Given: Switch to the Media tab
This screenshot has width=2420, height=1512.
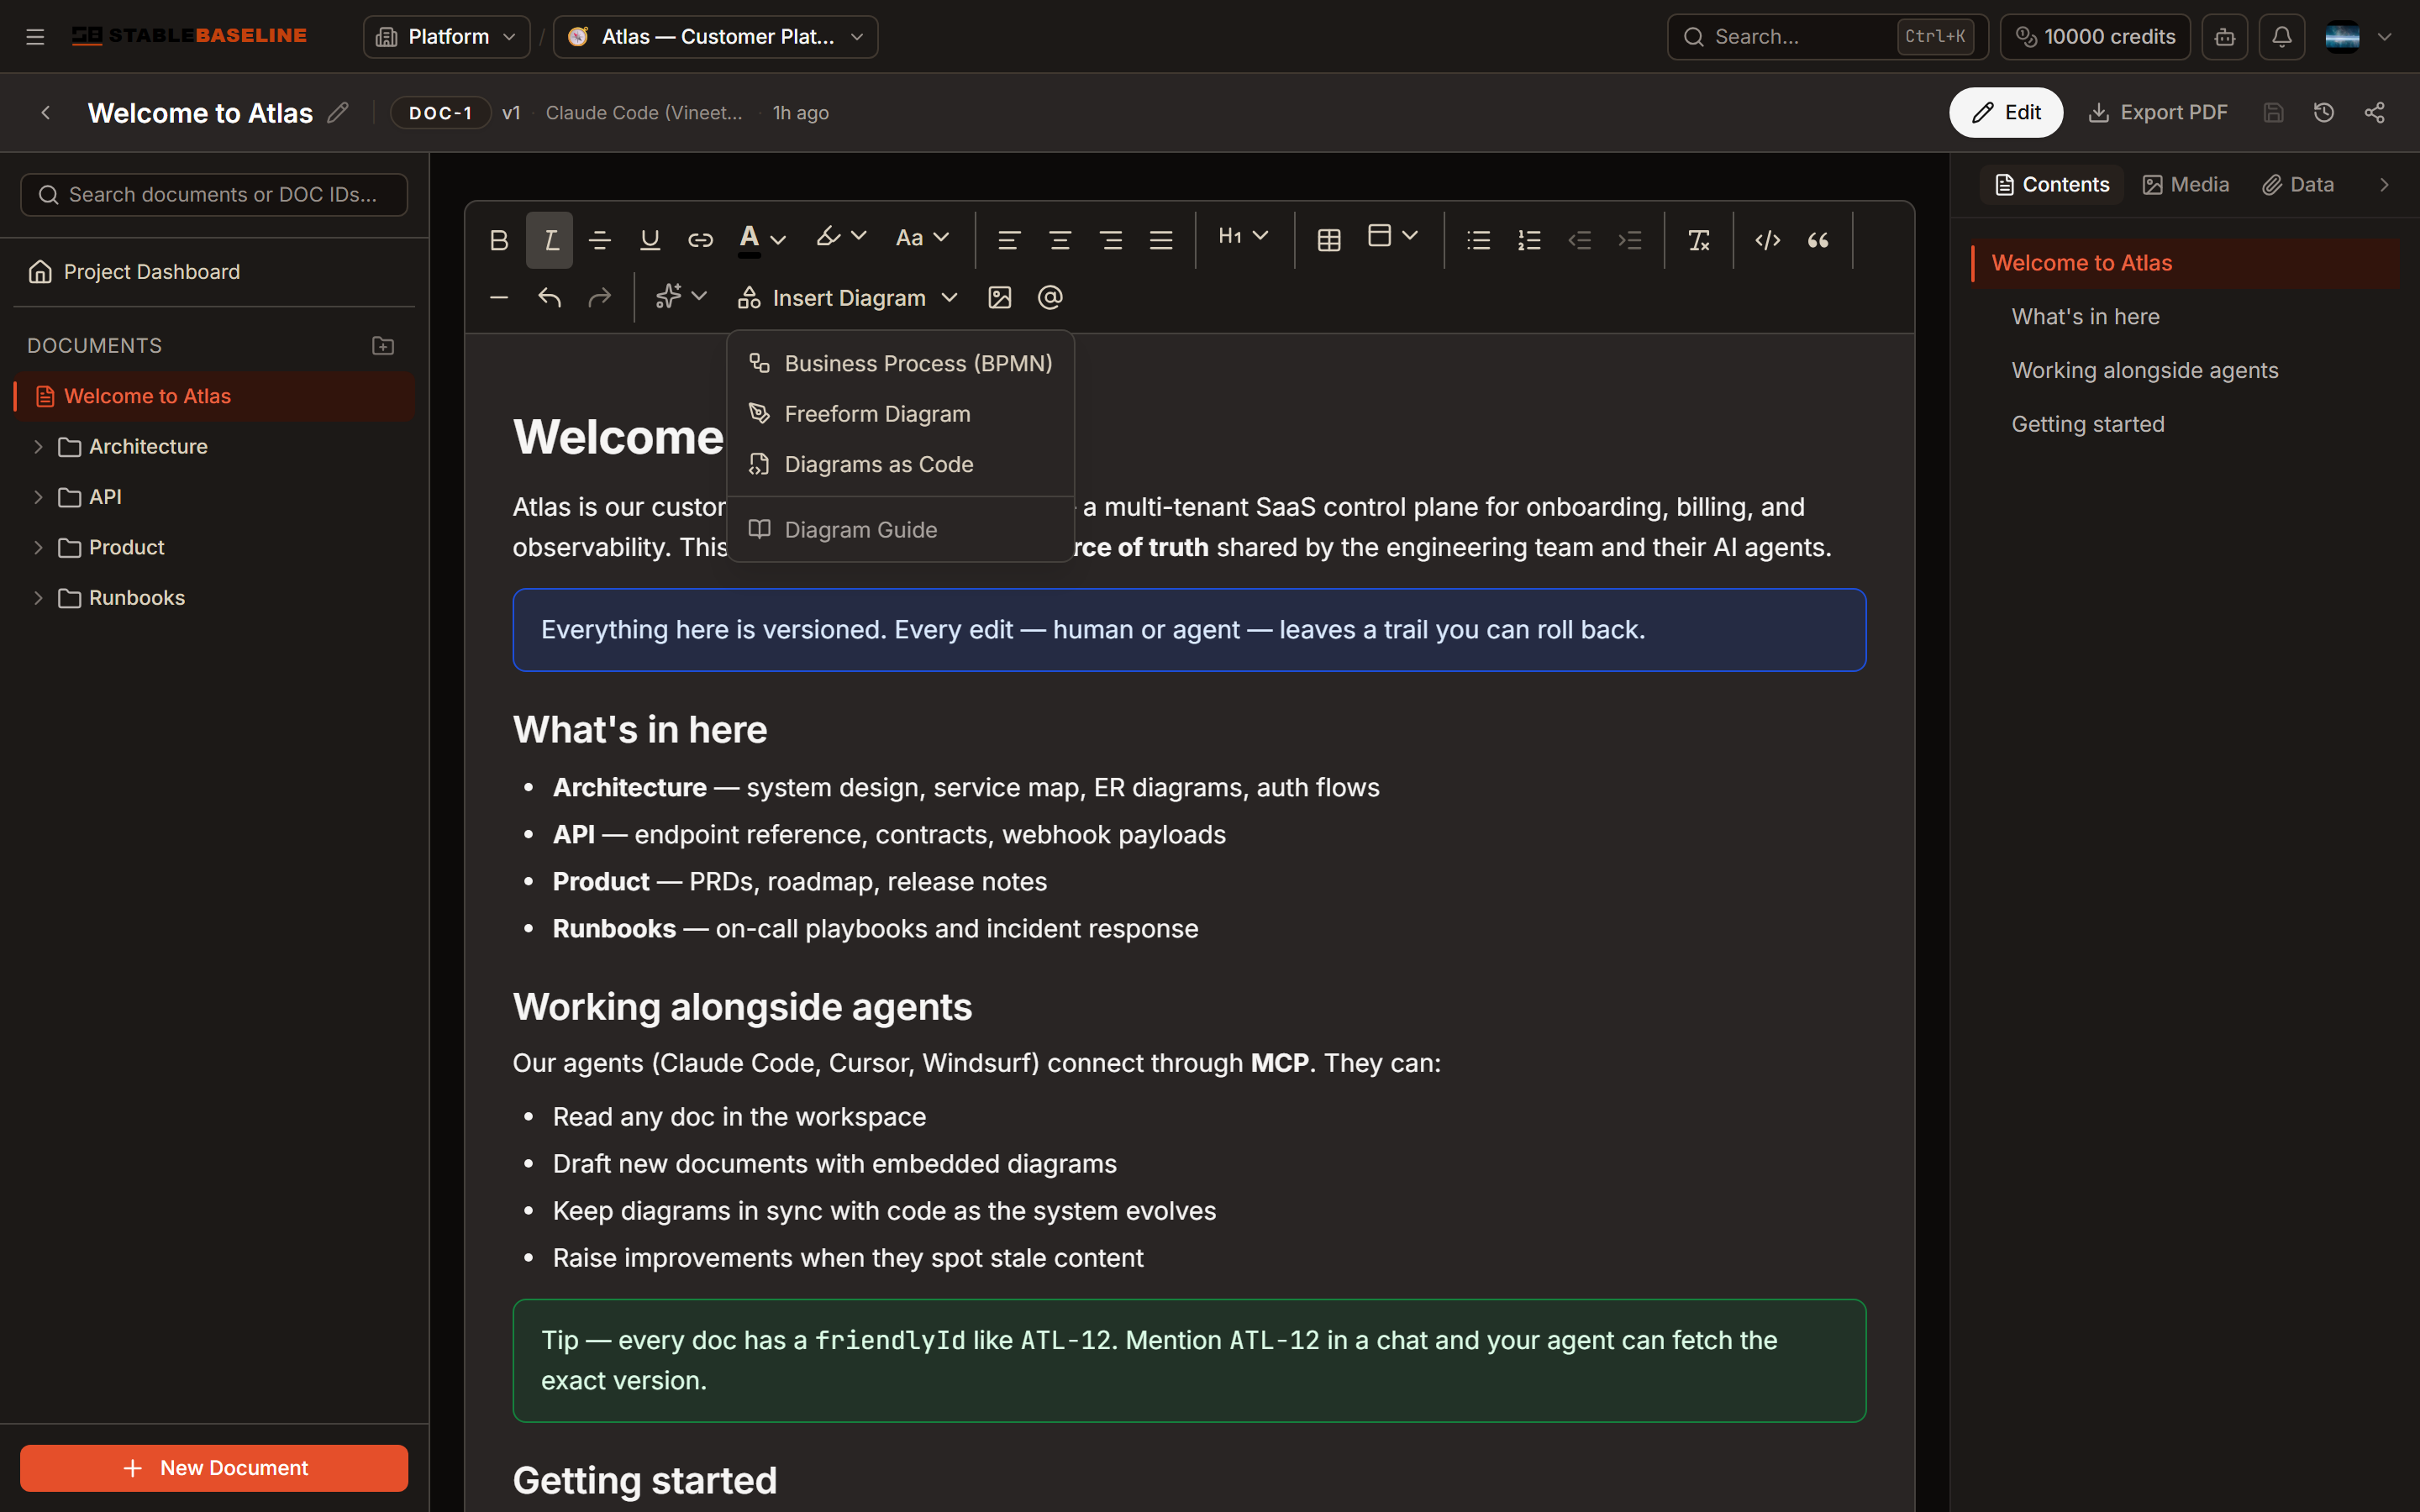Looking at the screenshot, I should pyautogui.click(x=2186, y=185).
